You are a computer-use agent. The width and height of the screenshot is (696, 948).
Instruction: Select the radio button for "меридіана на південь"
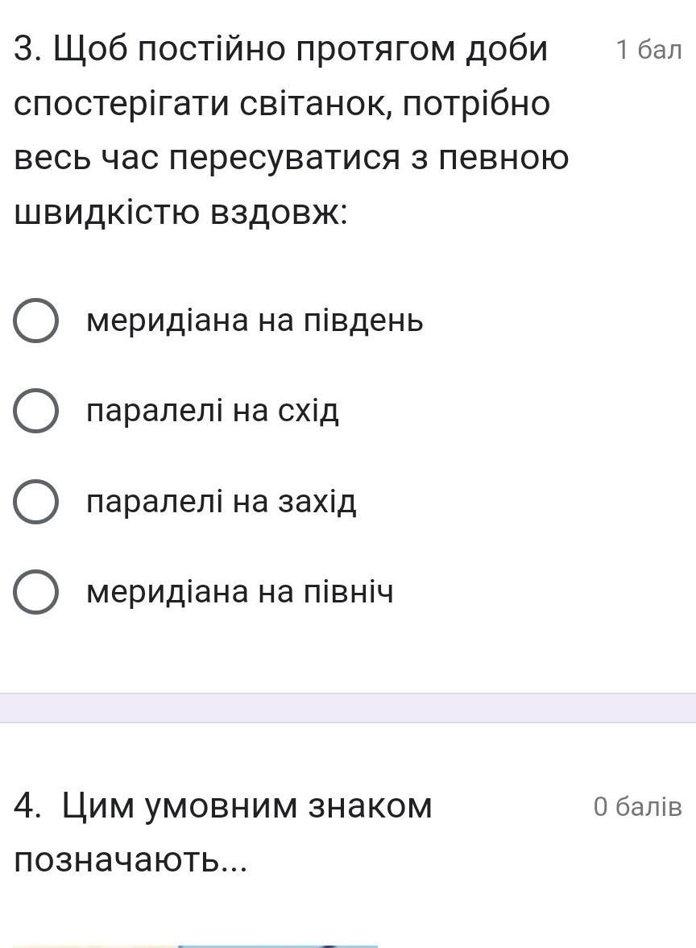[x=35, y=321]
